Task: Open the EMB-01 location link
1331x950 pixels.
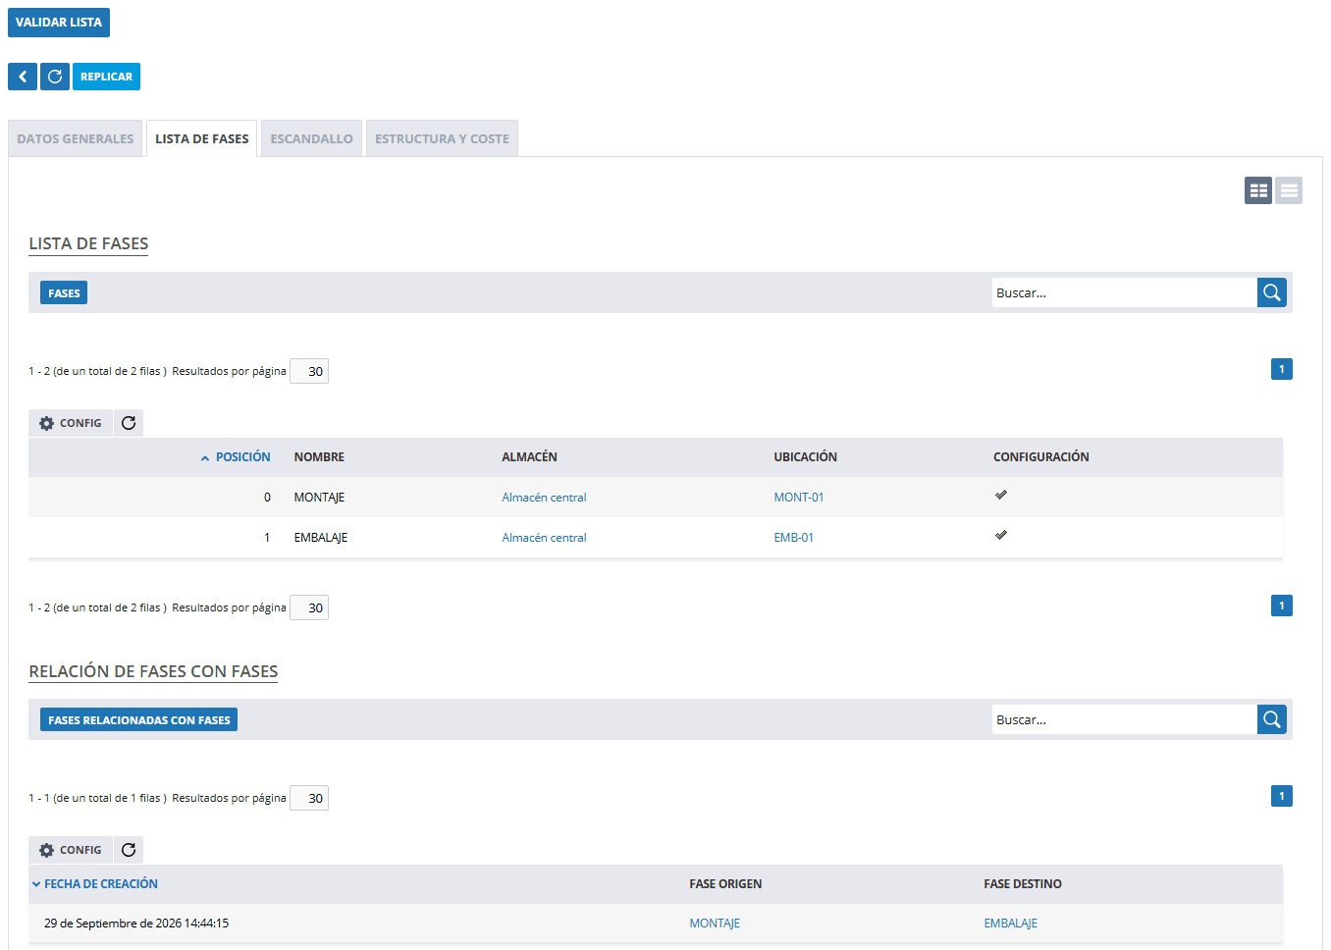Action: point(794,538)
